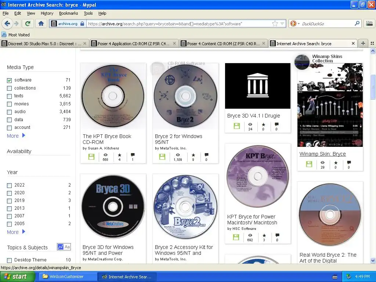Filter results by year 2022 checkbox
This screenshot has width=376, height=282.
(9, 185)
